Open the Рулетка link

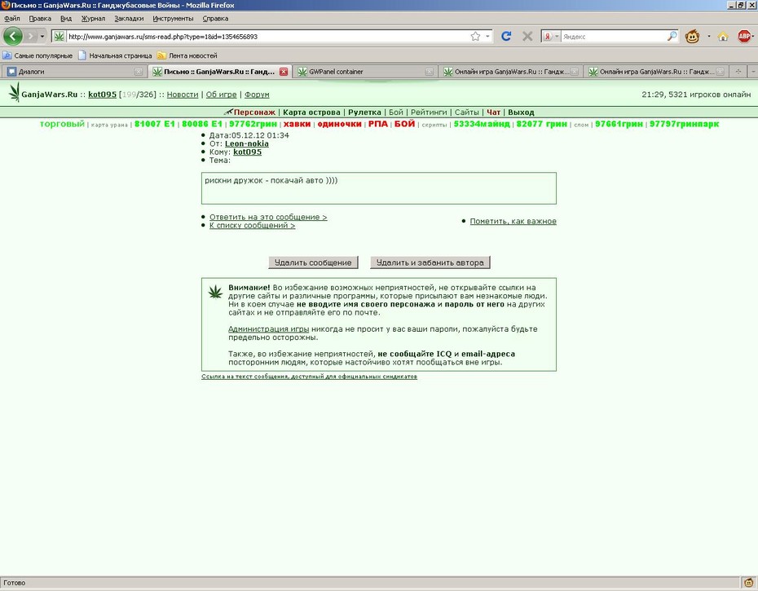(364, 112)
